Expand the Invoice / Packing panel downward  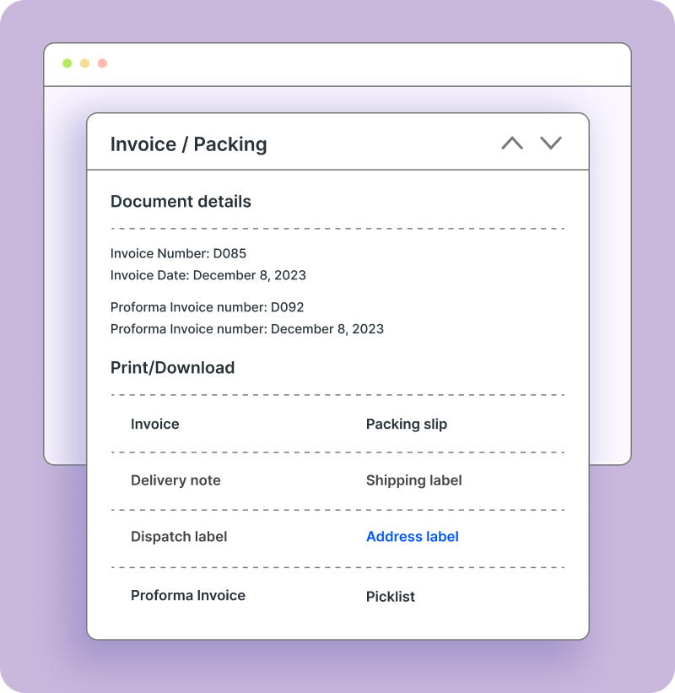pos(551,143)
